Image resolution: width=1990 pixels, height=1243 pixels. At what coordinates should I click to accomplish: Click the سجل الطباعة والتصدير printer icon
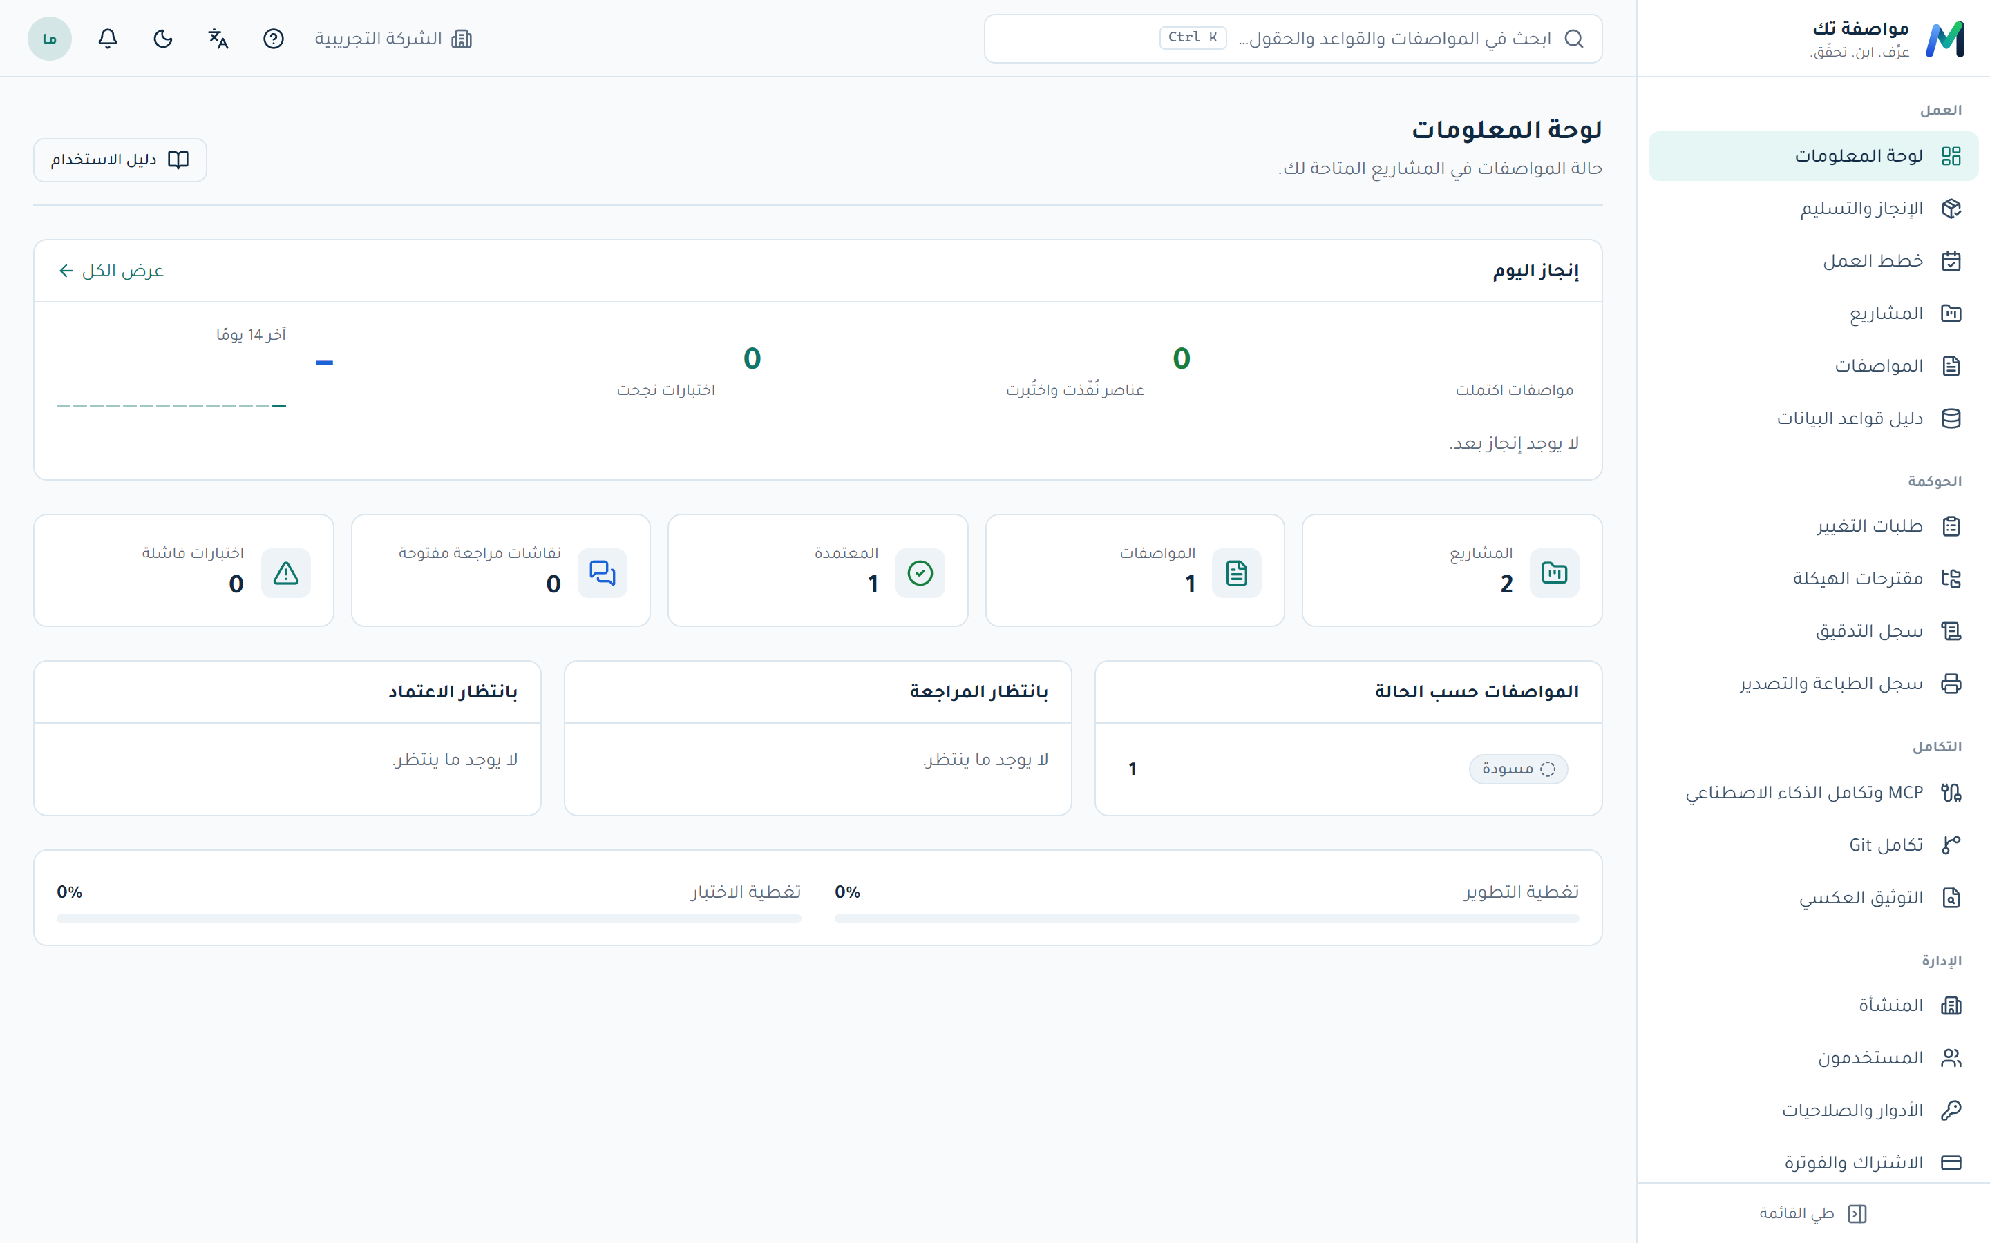tap(1951, 683)
